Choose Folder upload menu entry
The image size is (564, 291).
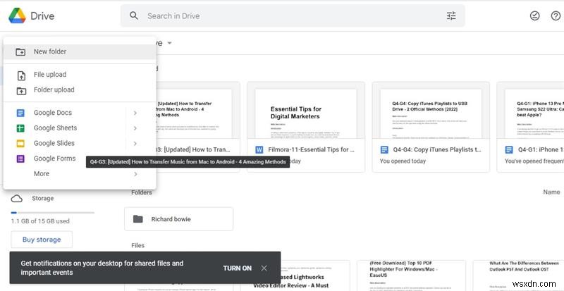[80, 90]
